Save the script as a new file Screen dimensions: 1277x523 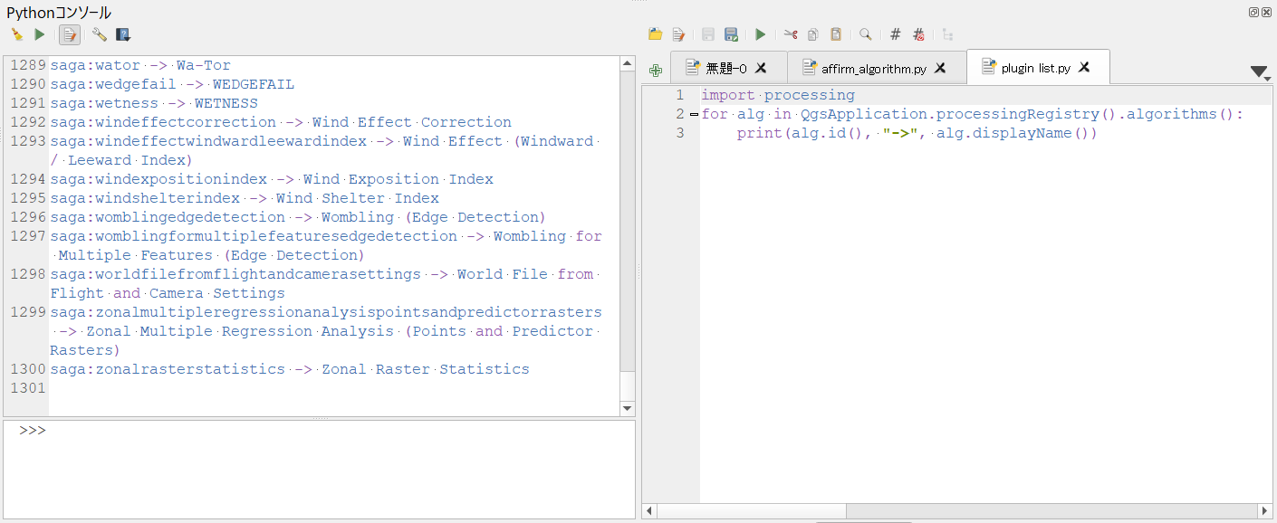[731, 33]
